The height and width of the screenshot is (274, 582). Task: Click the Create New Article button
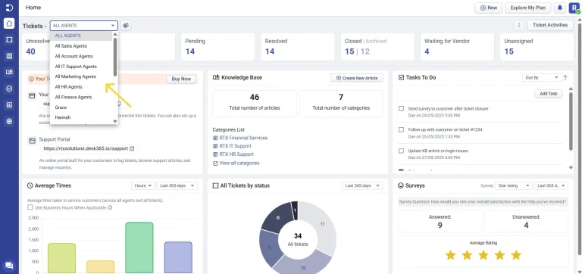[x=357, y=78]
